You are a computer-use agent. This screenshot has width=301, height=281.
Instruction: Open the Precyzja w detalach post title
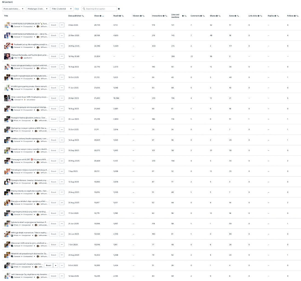tap(29, 201)
